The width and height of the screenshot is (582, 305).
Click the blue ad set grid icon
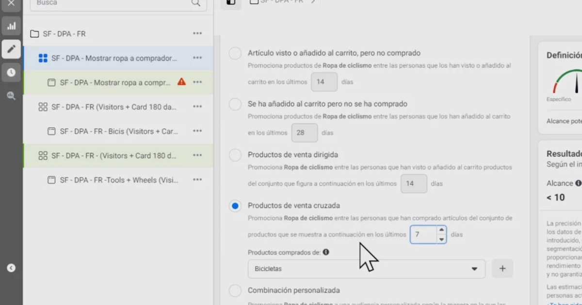(43, 58)
